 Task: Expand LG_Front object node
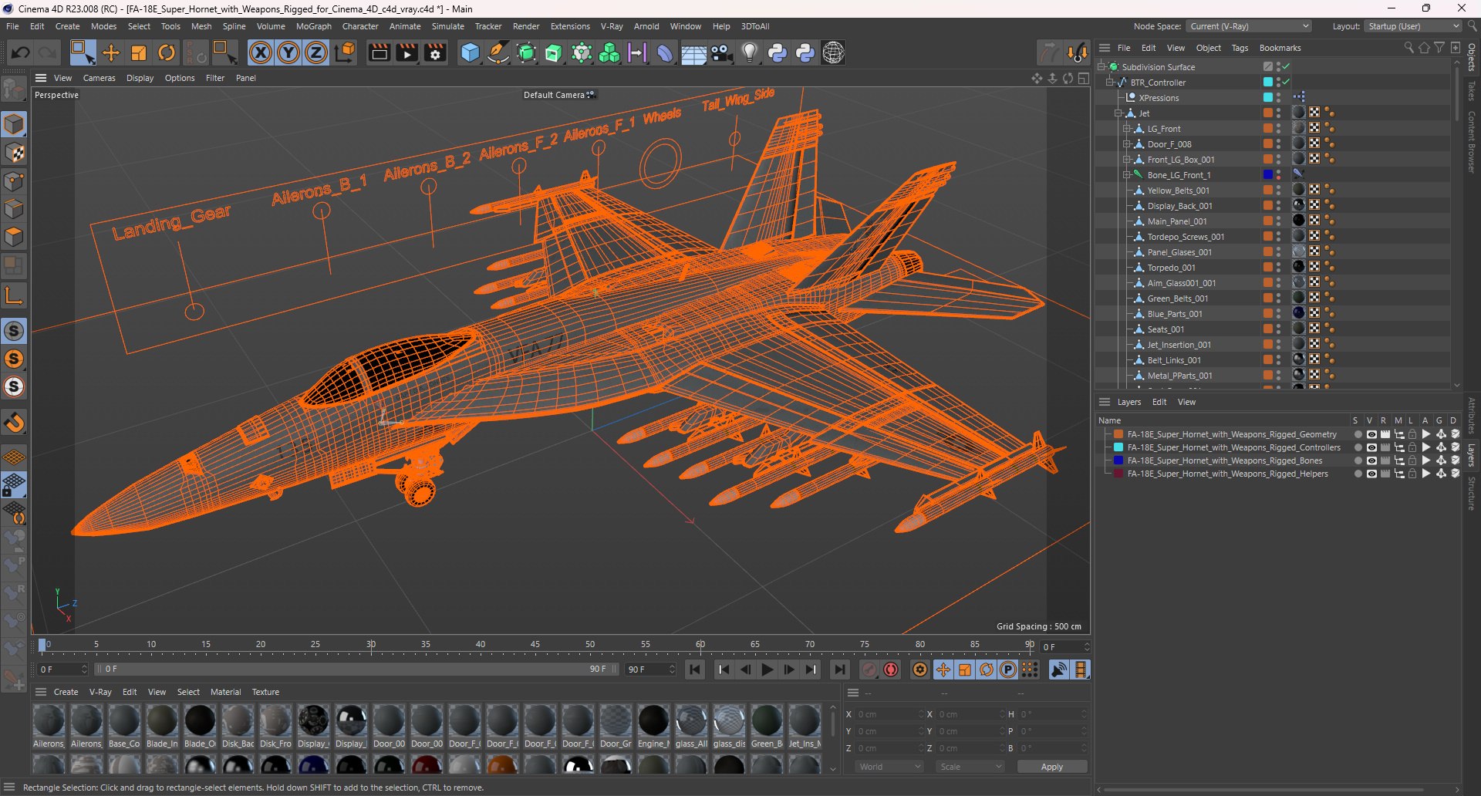coord(1127,129)
